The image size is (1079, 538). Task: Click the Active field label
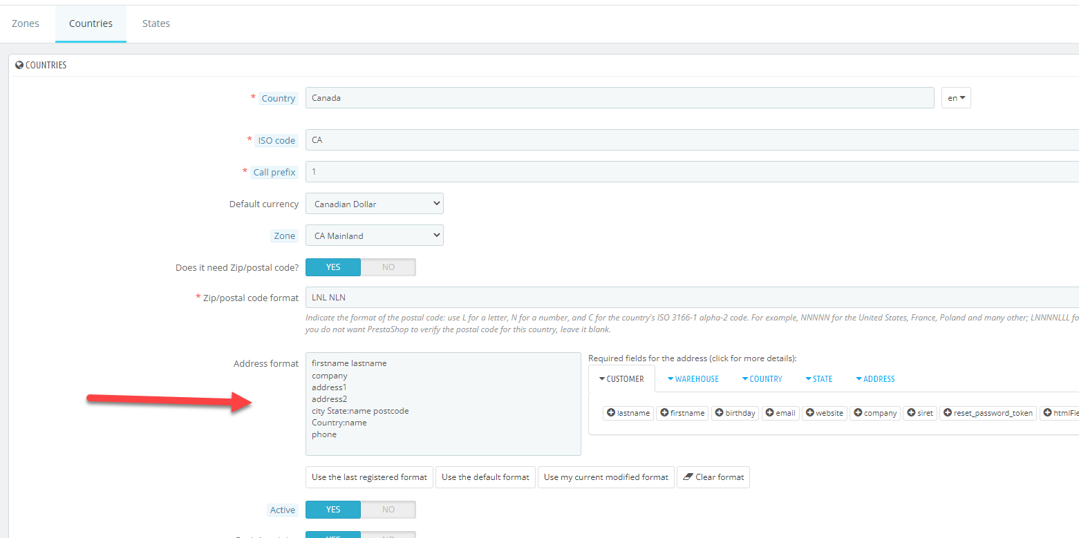coord(283,510)
